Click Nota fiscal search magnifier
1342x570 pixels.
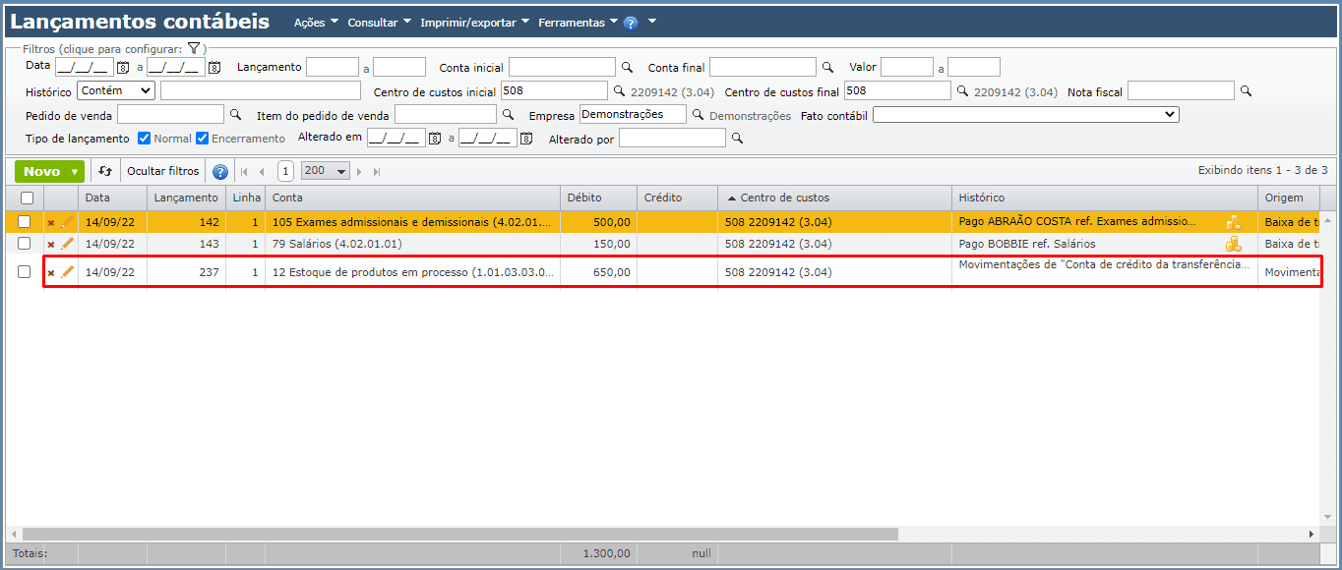(1246, 91)
